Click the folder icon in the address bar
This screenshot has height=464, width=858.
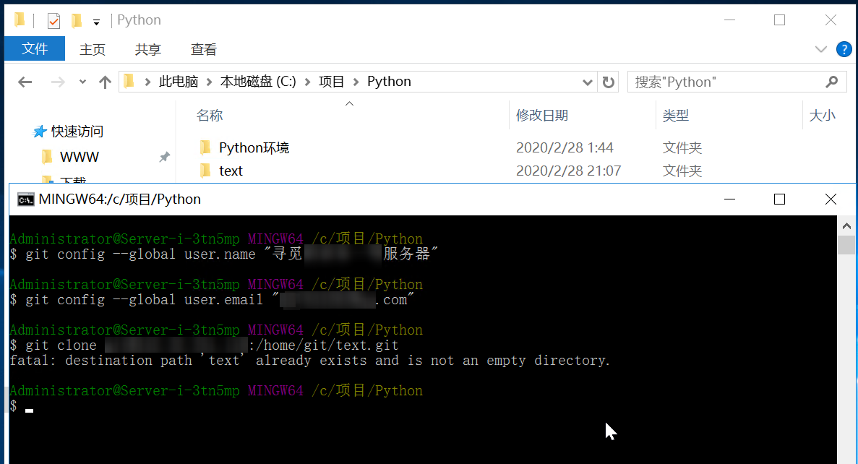coord(127,82)
